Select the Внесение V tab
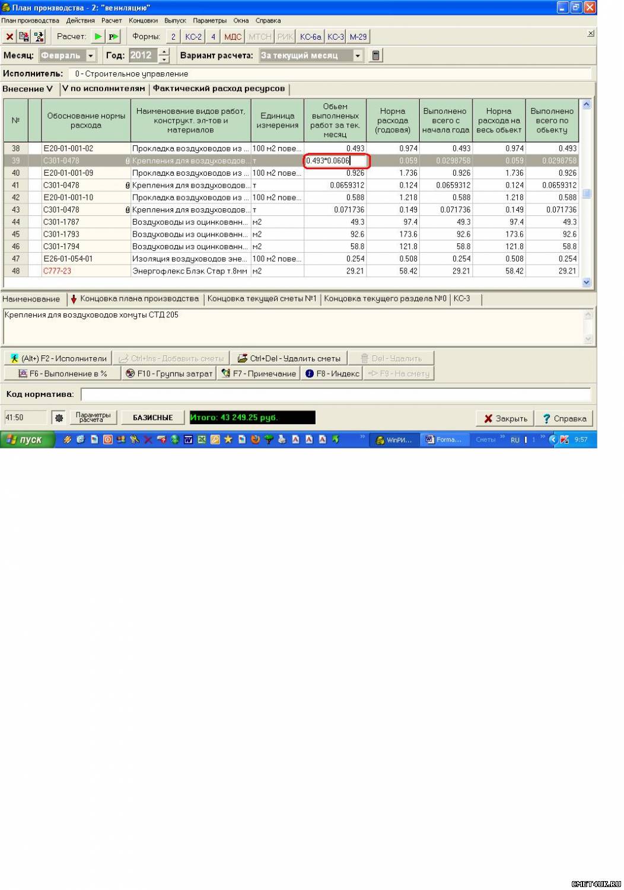Viewport: 624px width, 890px height. pos(28,89)
